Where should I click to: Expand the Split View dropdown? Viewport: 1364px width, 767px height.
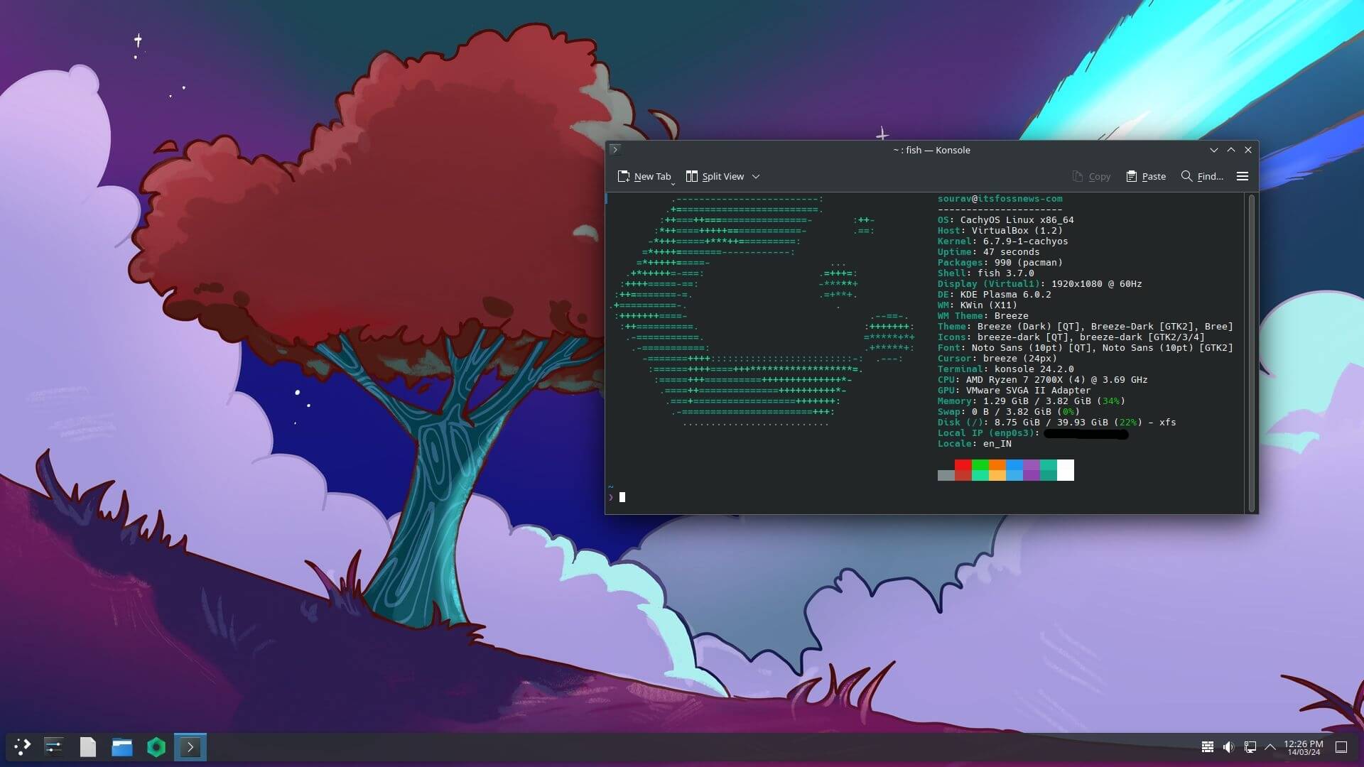click(756, 176)
